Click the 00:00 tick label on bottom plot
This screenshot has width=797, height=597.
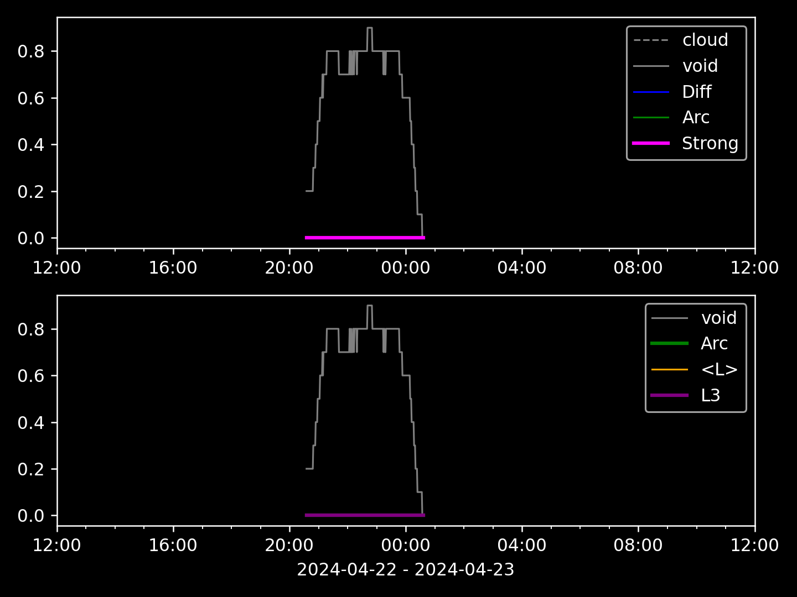point(406,546)
